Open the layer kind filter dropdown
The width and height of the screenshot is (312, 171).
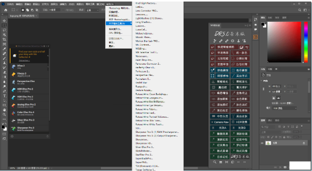268,127
